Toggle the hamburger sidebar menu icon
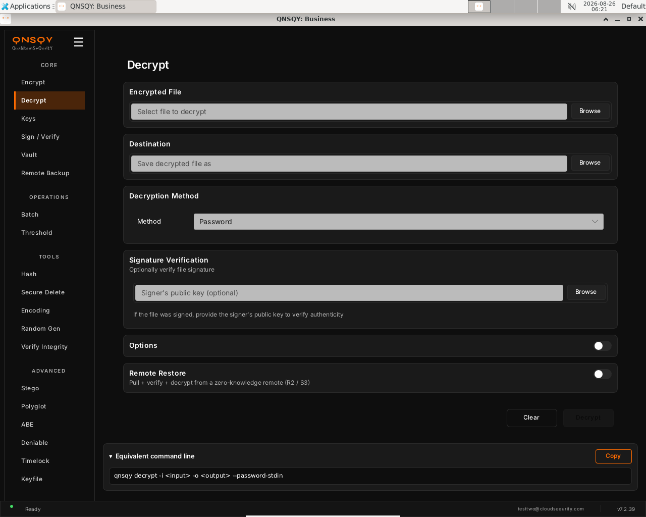The height and width of the screenshot is (517, 646). point(78,42)
